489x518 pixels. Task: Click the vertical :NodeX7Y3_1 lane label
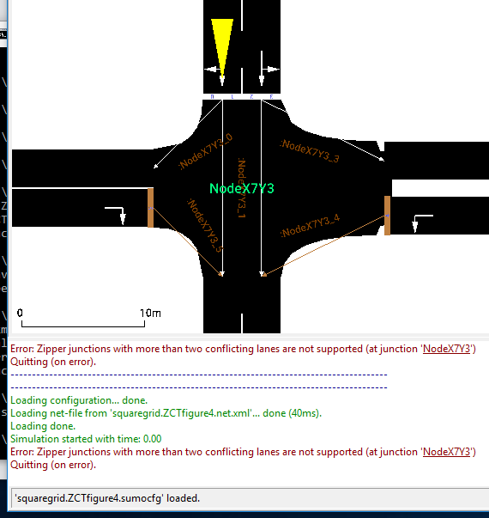242,187
